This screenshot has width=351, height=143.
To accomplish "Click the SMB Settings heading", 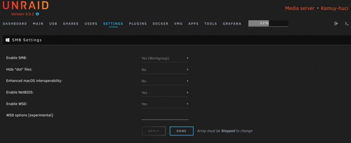I will (27, 40).
